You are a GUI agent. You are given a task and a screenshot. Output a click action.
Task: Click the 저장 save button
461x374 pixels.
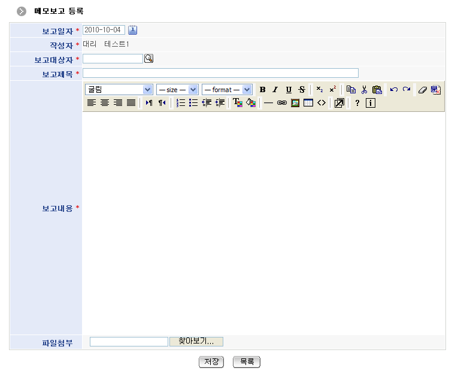211,362
